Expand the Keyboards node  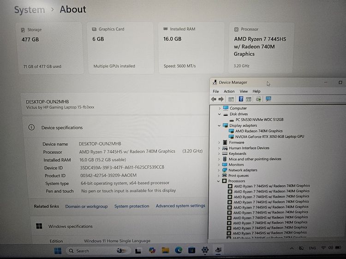tap(219, 153)
